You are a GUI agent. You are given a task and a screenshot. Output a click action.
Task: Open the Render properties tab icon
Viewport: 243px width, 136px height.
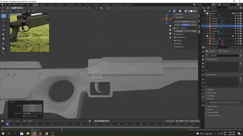pos(203,56)
